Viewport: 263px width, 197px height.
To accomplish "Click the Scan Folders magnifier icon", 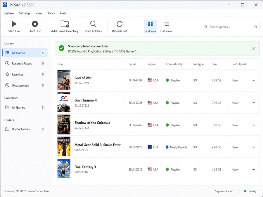I will click(x=93, y=24).
